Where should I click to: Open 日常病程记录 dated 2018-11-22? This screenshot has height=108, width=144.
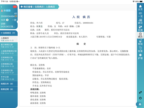tap(9, 58)
